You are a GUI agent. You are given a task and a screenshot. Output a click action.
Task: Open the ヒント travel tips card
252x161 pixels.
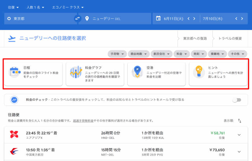218,74
